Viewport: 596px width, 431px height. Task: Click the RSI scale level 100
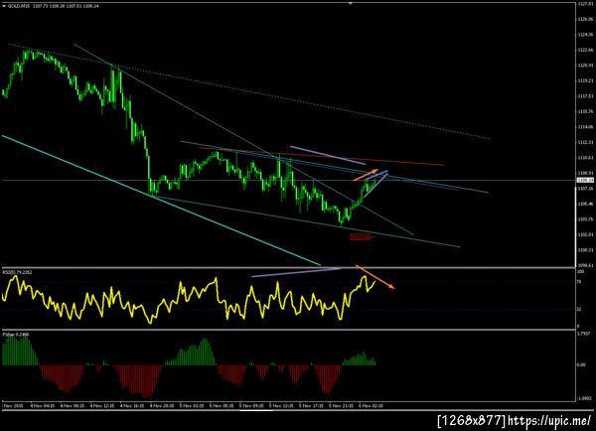pos(581,272)
